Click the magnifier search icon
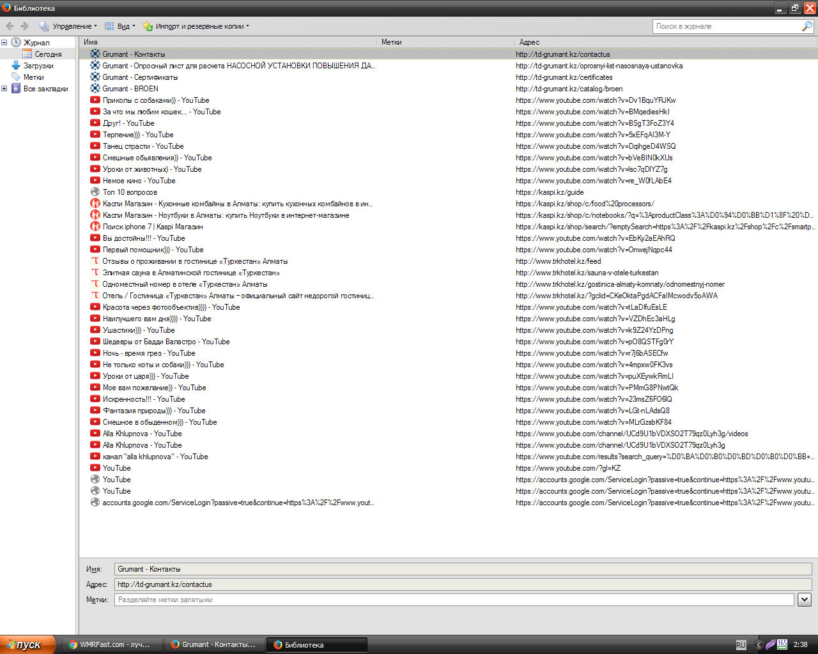This screenshot has width=818, height=654. tap(807, 26)
